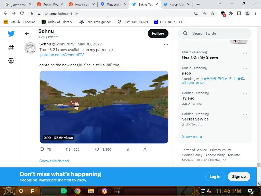The width and height of the screenshot is (261, 196).
Task: Switch to the Jenny Mod Reddit tab
Action: coord(50,5)
